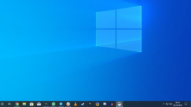This screenshot has width=191, height=107.
Task: Open Cortana search circle on taskbar
Action: [2, 104]
